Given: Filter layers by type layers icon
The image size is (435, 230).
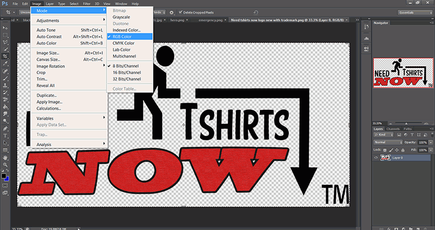Looking at the screenshot, I should point(412,135).
